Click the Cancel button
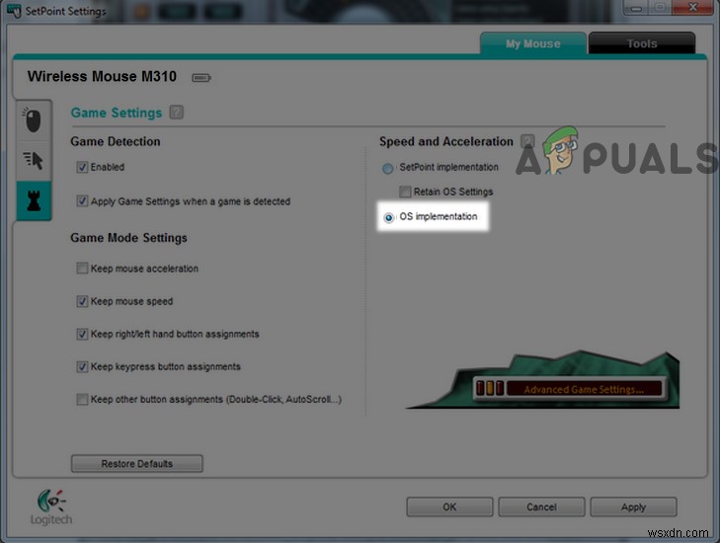720x543 pixels. point(541,506)
